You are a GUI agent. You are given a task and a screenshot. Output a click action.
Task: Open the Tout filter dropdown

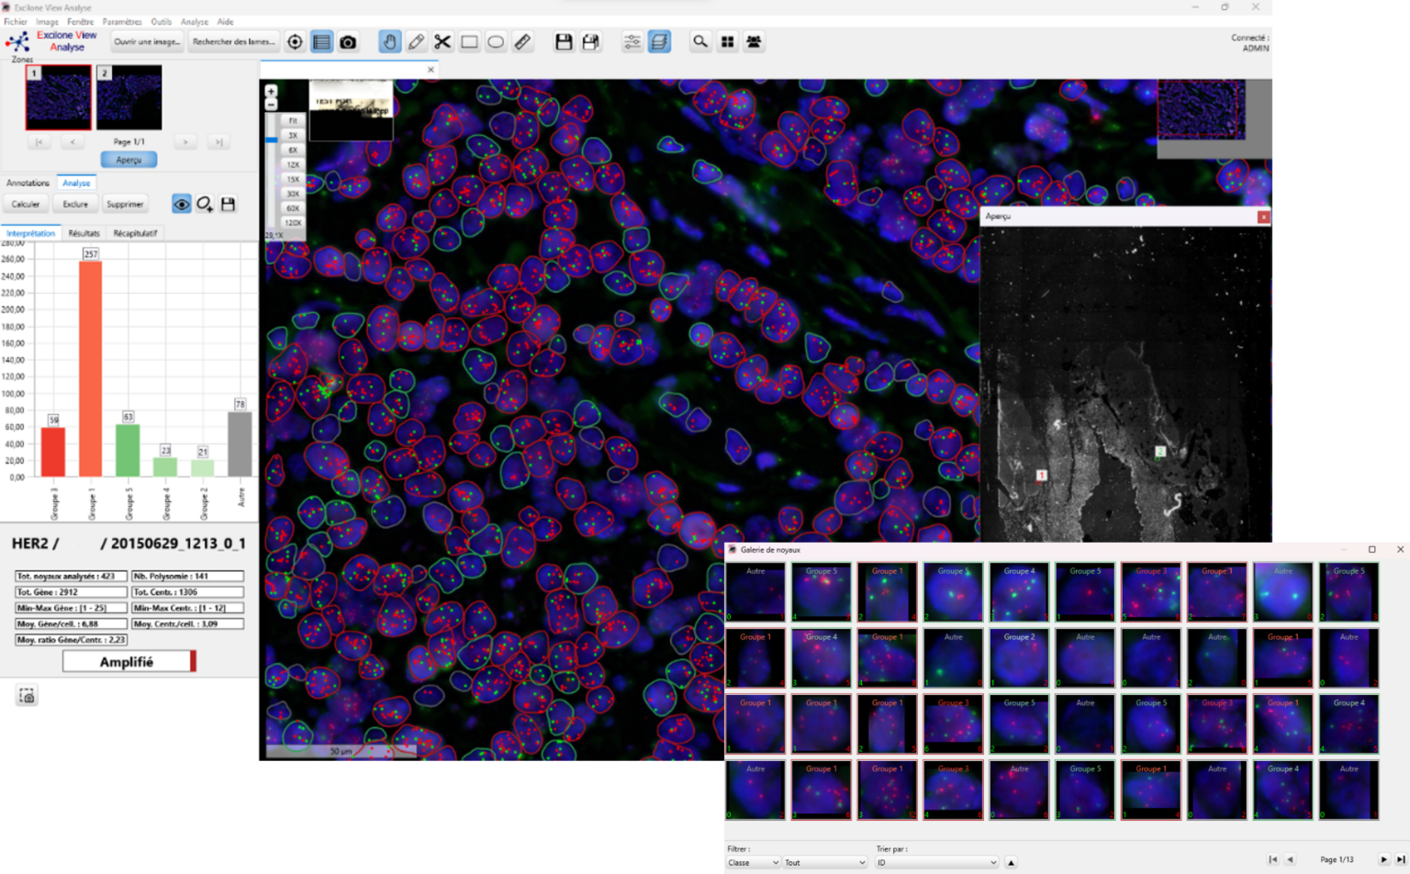pyautogui.click(x=824, y=862)
